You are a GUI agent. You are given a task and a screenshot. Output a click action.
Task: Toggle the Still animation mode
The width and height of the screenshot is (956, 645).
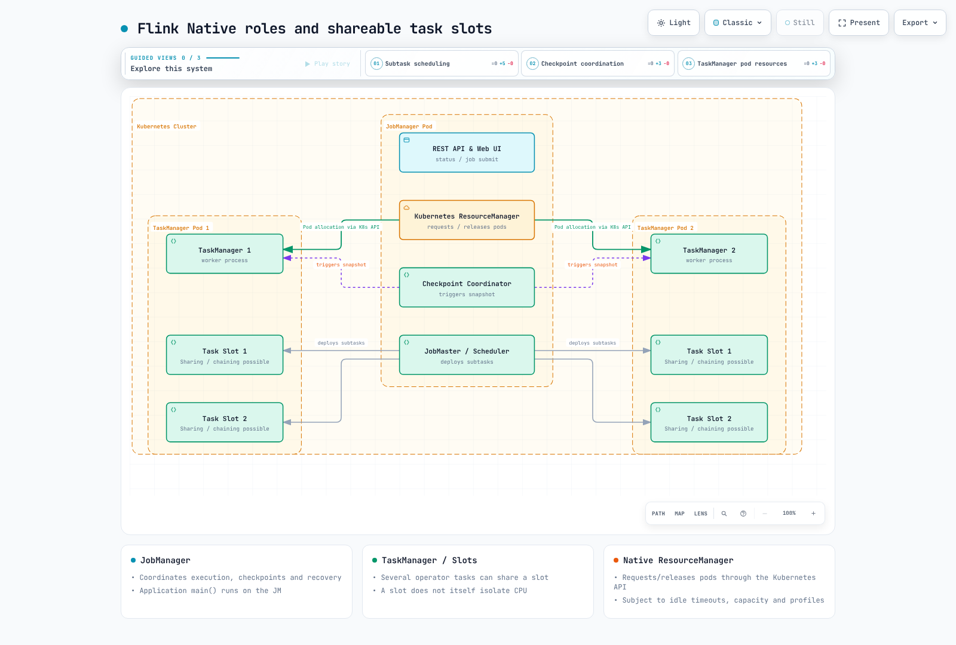[x=800, y=23]
